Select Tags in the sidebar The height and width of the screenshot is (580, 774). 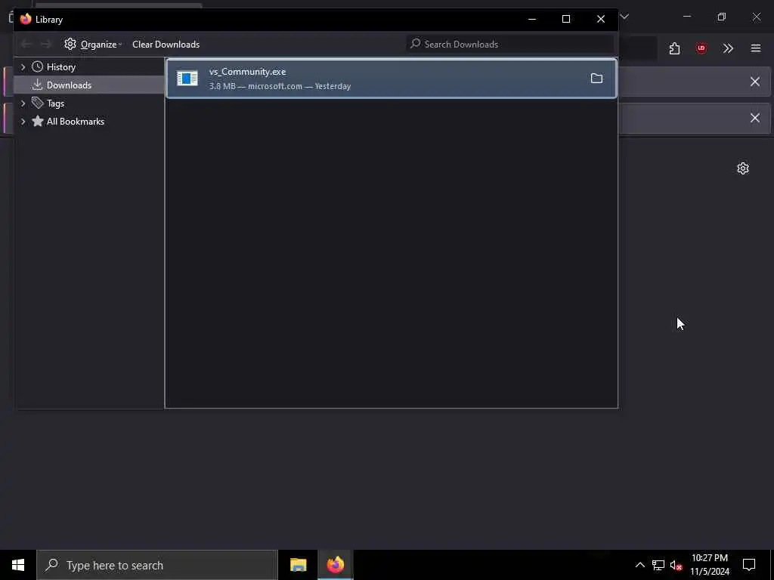55,103
